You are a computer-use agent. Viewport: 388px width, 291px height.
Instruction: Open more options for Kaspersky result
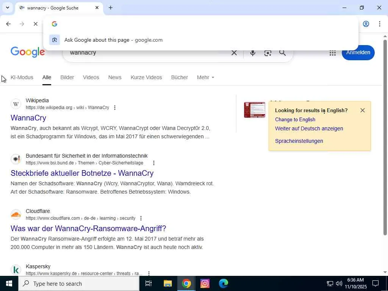(149, 274)
